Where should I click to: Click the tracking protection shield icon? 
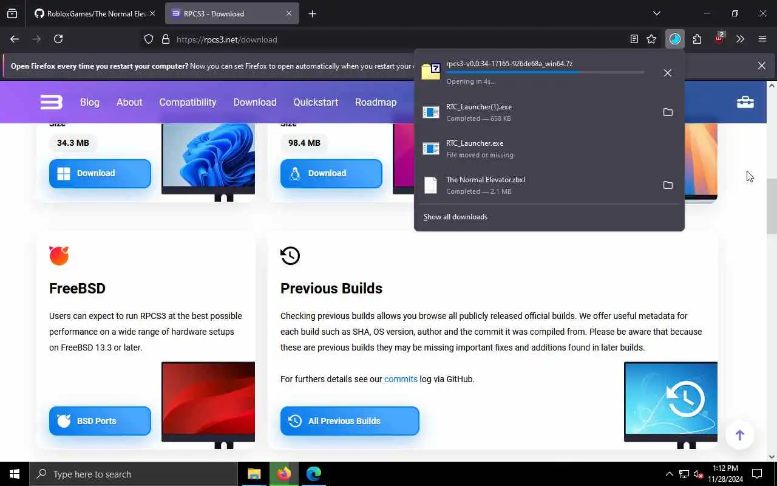click(x=149, y=39)
